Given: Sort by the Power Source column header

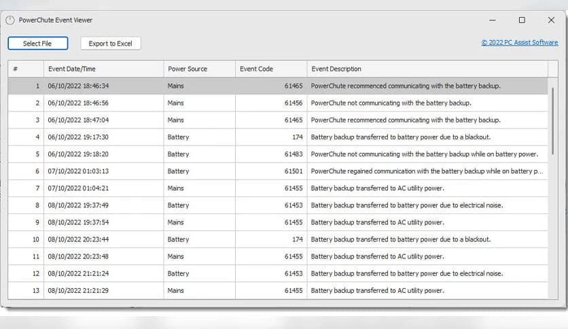Looking at the screenshot, I should pos(200,69).
